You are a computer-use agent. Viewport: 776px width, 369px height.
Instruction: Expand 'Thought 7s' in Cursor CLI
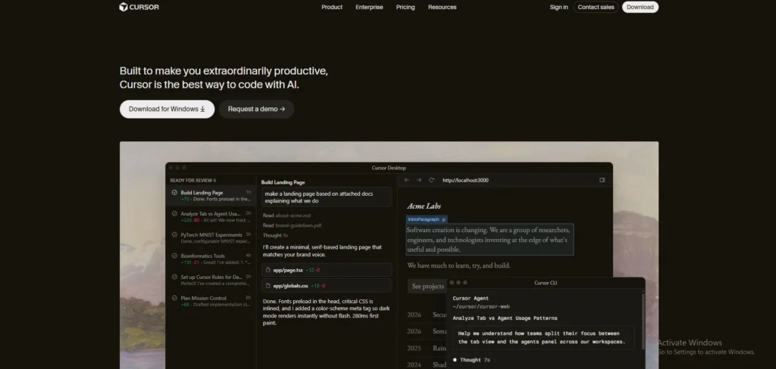pyautogui.click(x=471, y=360)
